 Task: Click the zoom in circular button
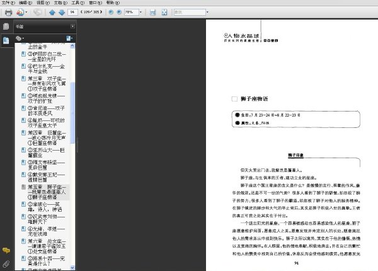[119, 12]
